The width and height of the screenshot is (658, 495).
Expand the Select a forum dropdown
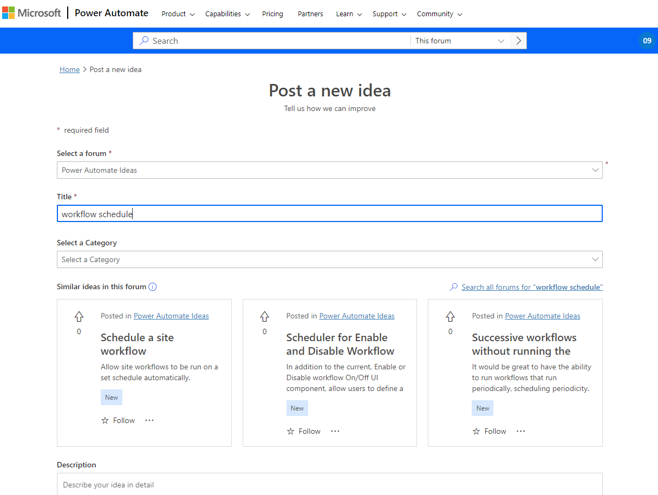(x=329, y=170)
